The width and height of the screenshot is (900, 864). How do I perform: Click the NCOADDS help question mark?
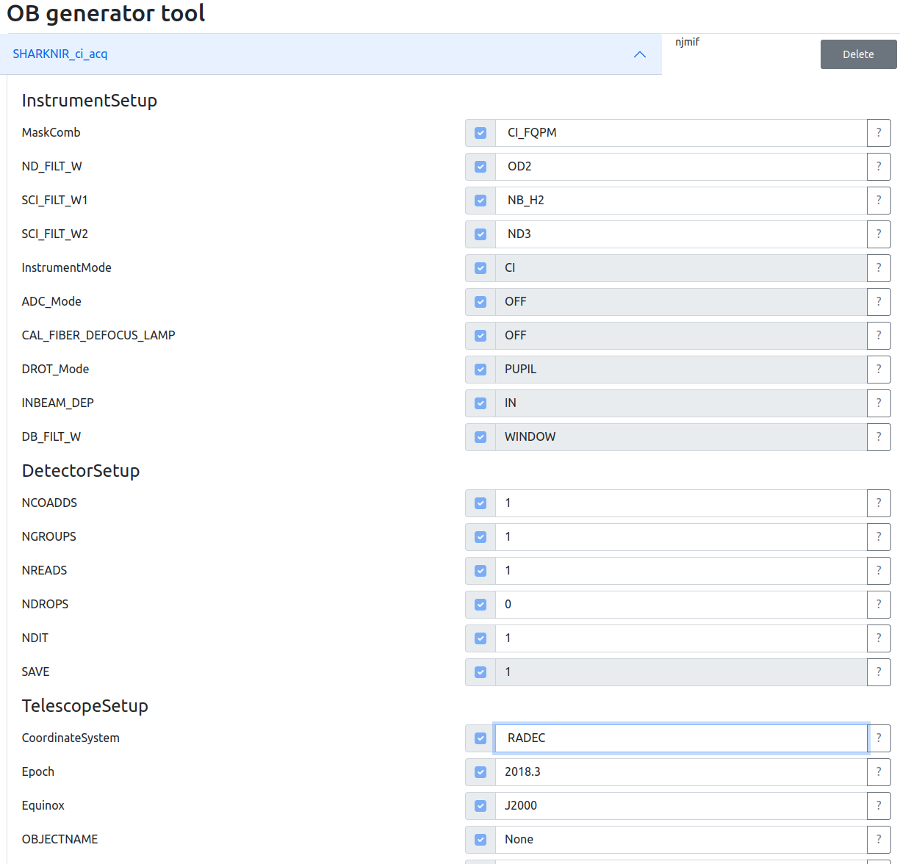point(879,503)
